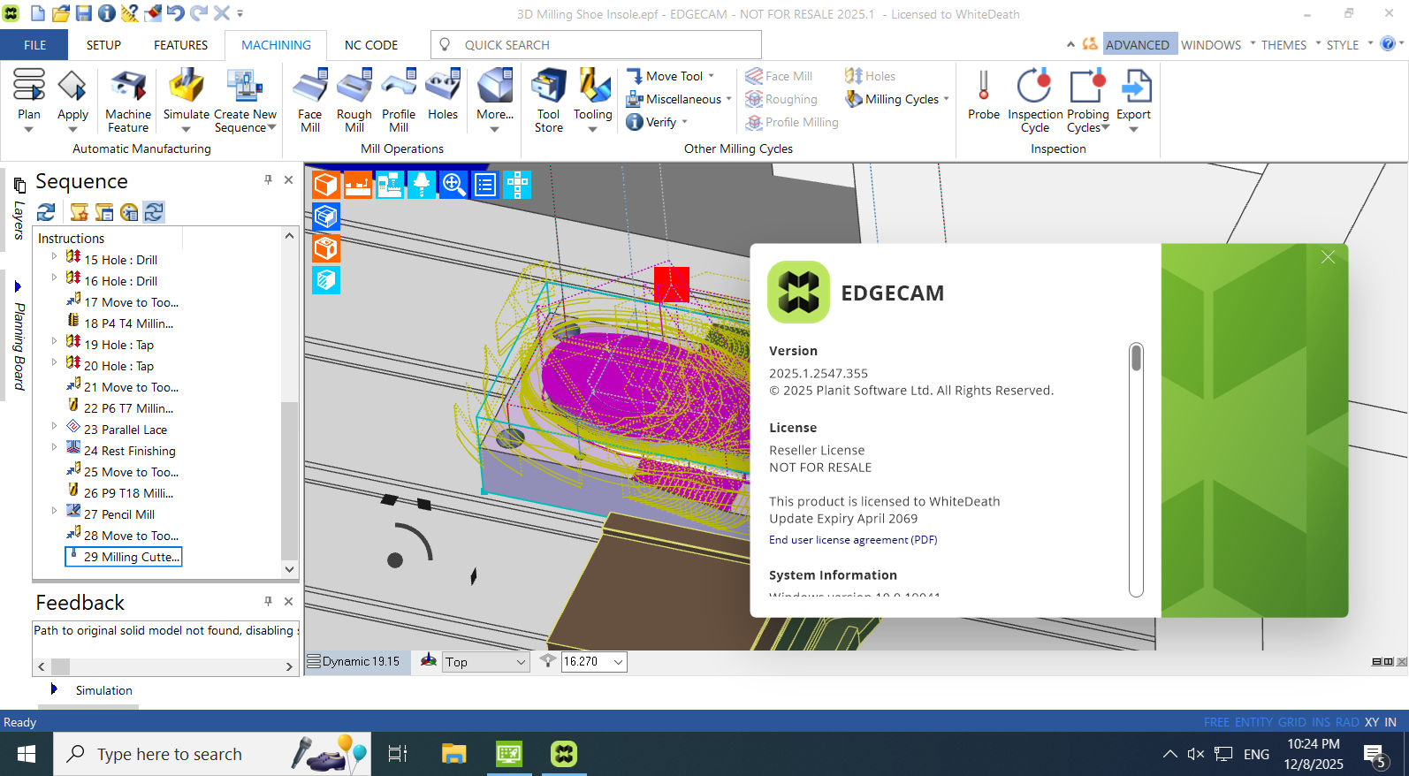The width and height of the screenshot is (1409, 776).
Task: Toggle the GRID status bar mode
Action: 1291,722
